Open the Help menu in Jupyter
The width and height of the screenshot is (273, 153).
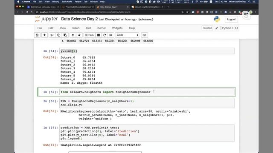[x=132, y=28]
